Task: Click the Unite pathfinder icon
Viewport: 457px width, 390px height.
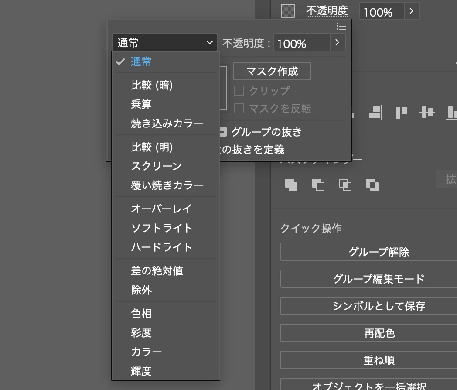Action: point(291,185)
